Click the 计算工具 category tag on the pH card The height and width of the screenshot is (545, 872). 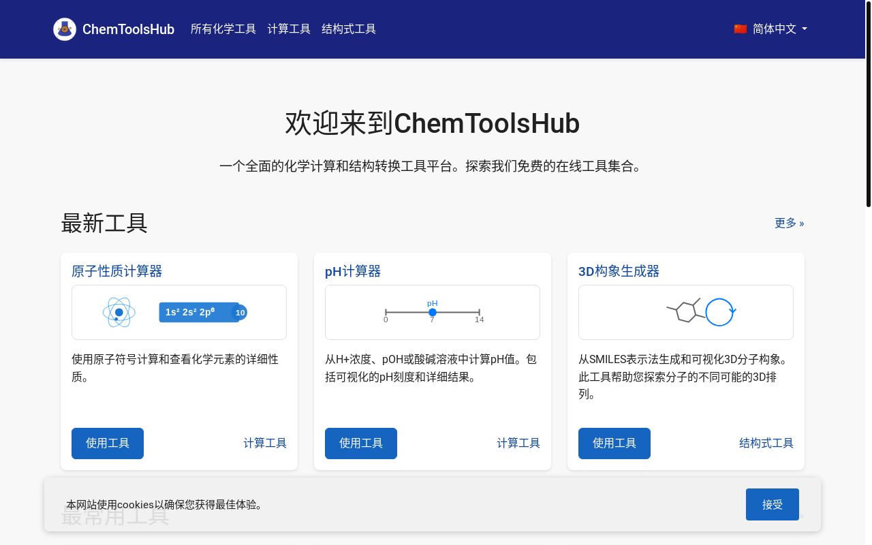coord(518,443)
